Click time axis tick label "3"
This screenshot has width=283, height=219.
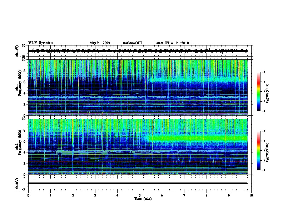click(x=95, y=195)
